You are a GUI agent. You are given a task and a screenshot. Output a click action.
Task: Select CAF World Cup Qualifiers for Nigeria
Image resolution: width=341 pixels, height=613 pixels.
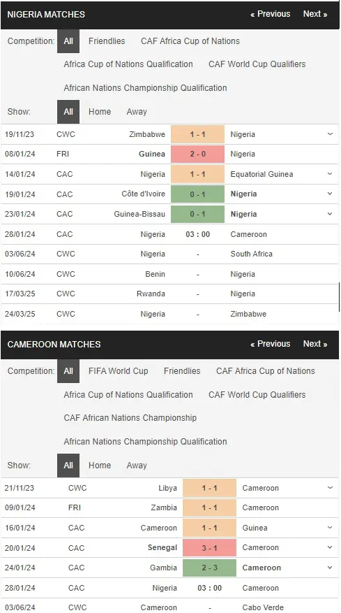coord(257,64)
